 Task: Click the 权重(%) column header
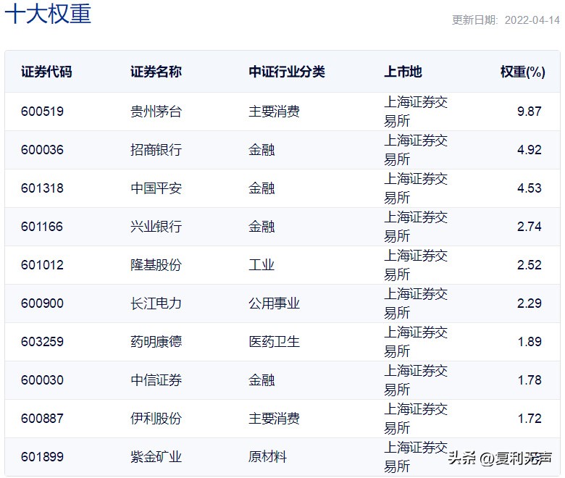click(x=522, y=72)
